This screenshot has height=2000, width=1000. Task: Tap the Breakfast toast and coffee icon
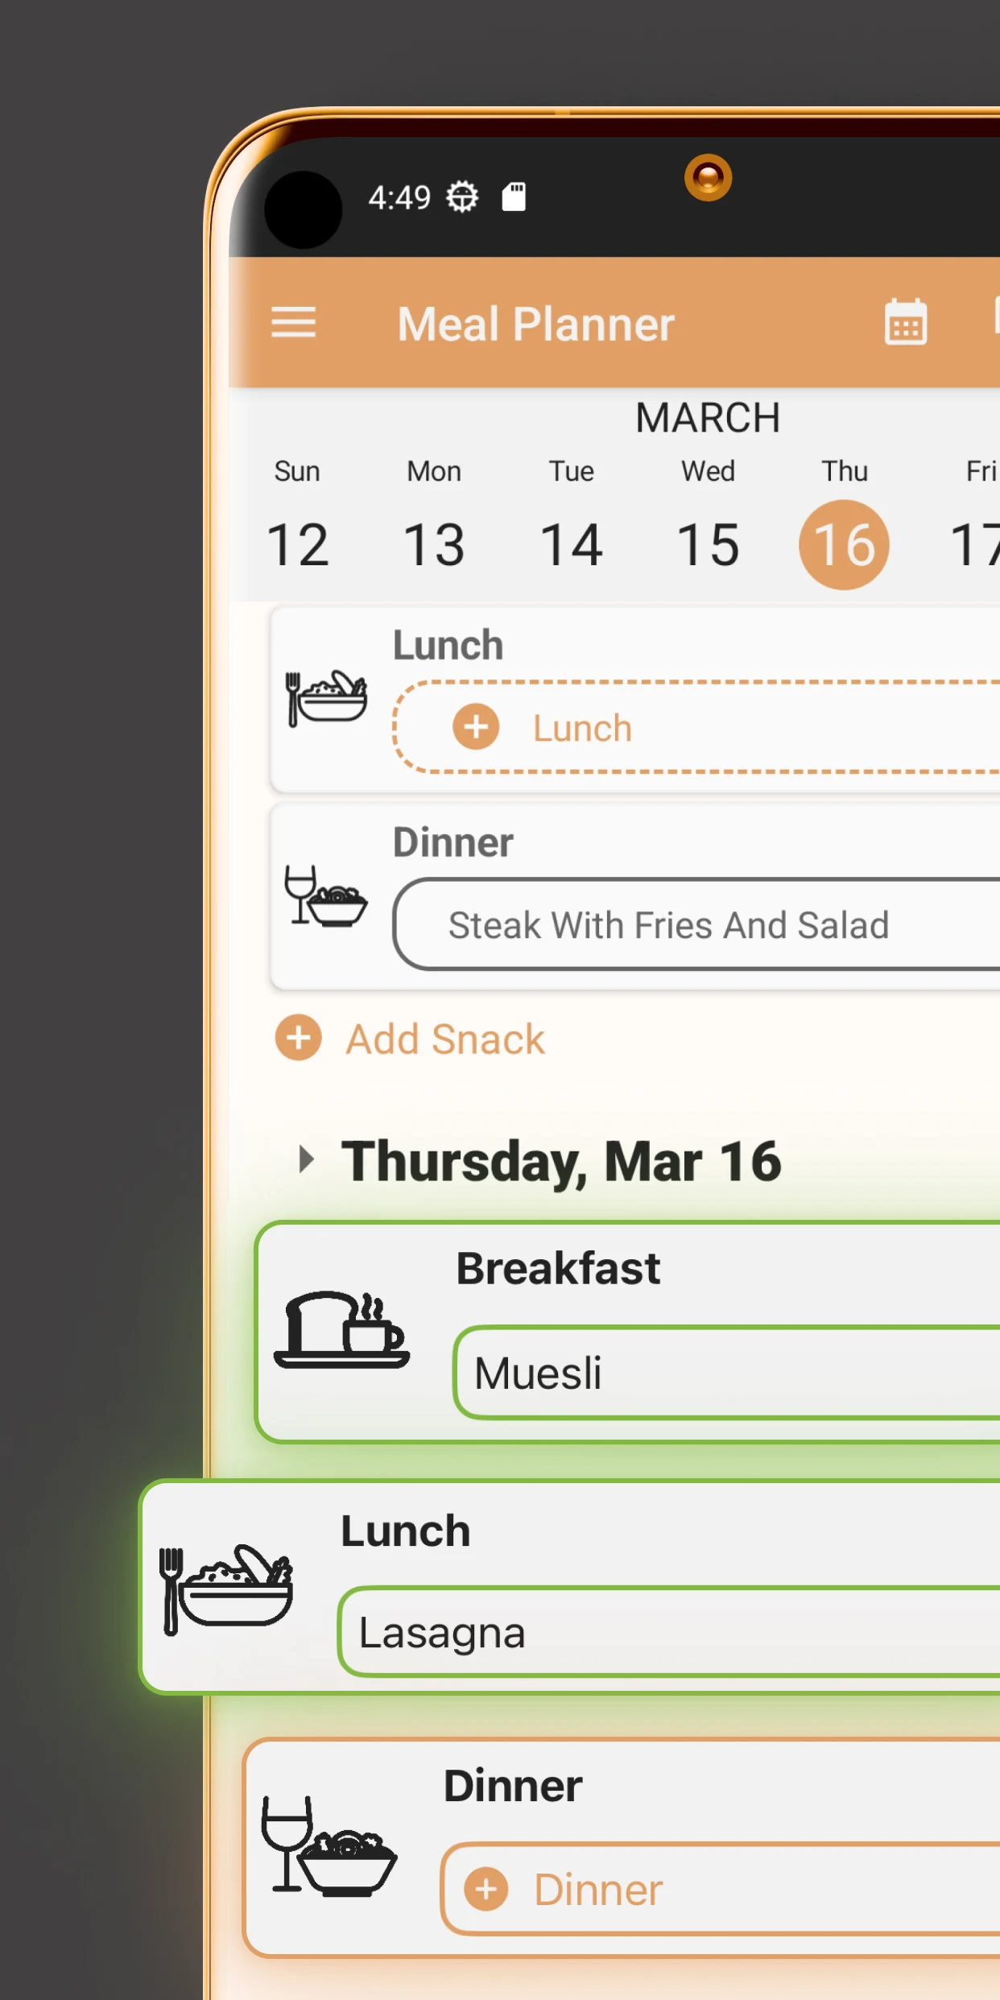pyautogui.click(x=342, y=1329)
